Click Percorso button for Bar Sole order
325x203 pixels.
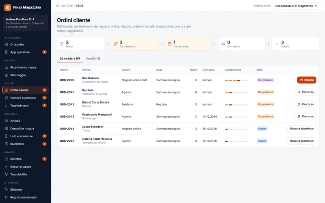click(x=305, y=92)
